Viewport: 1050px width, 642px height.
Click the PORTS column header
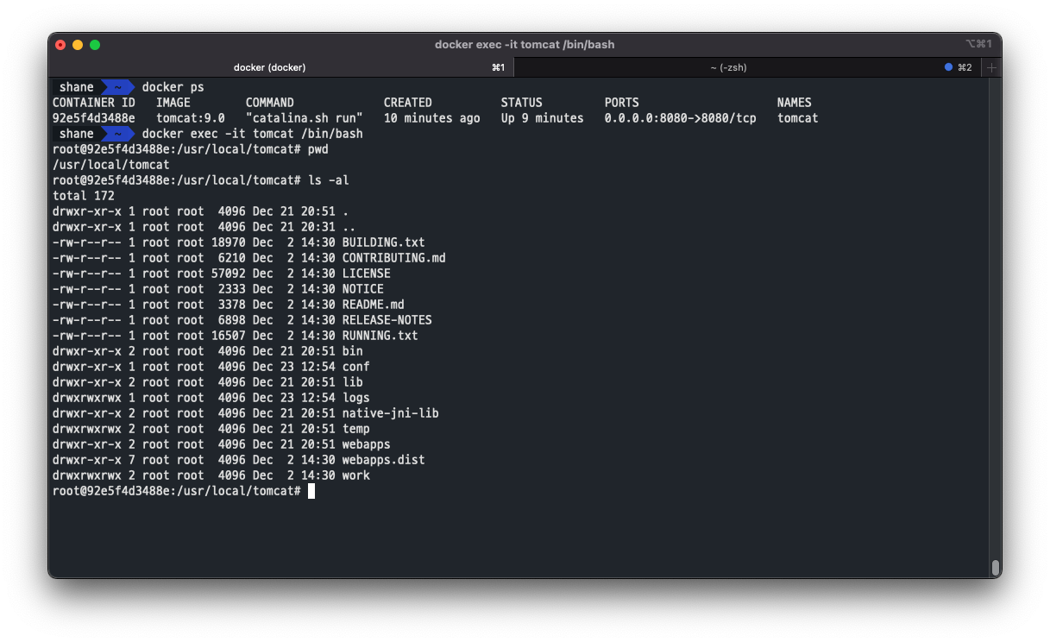coord(621,103)
